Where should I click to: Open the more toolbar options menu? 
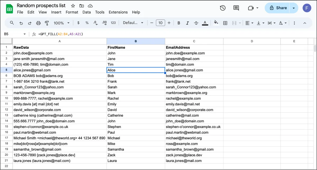pos(294,23)
